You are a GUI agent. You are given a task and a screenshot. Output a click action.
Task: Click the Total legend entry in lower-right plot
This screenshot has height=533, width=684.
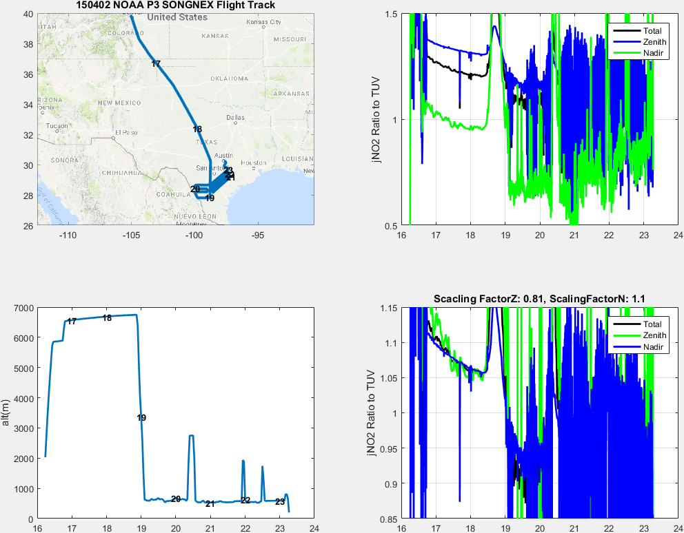(652, 324)
